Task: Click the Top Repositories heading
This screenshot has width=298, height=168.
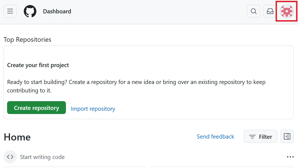Action: 27,40
